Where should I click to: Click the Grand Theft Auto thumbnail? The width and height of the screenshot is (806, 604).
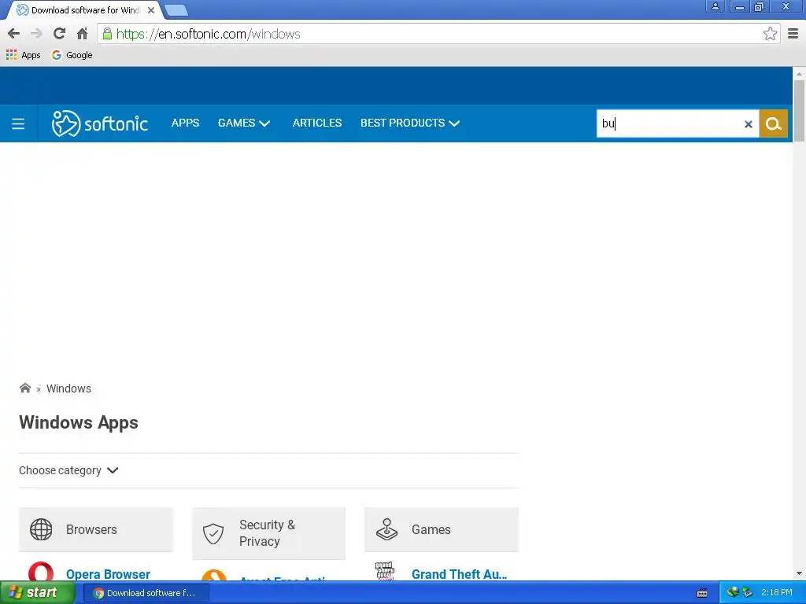click(384, 572)
